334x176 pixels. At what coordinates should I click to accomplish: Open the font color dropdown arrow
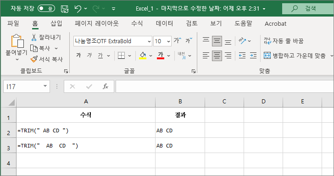click(x=168, y=56)
